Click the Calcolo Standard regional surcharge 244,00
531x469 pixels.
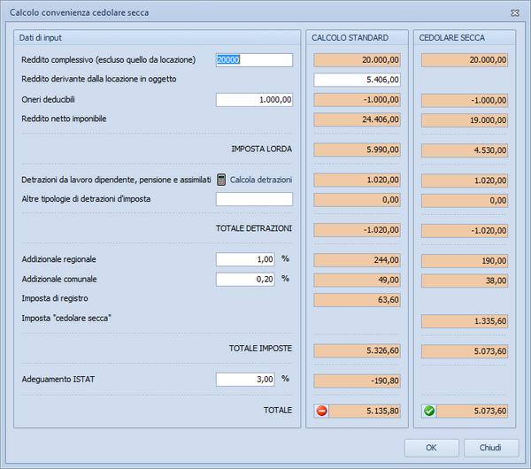click(x=357, y=260)
